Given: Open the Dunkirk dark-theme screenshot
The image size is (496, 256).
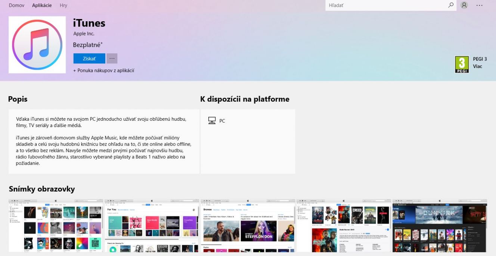Looking at the screenshot, I should 440,225.
